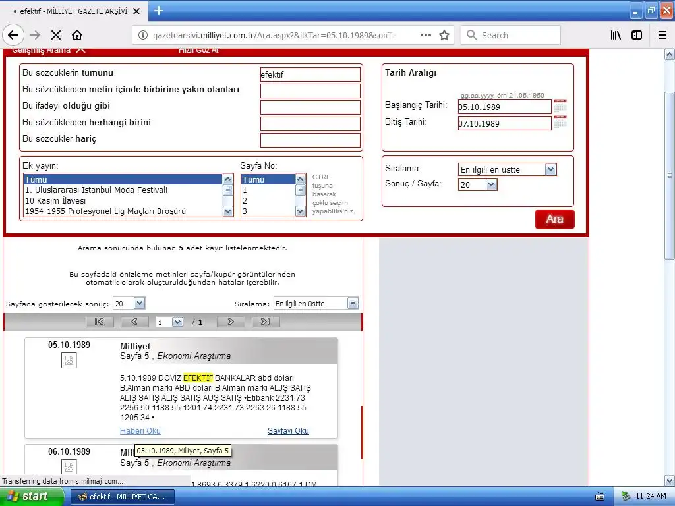Select page 3 in Sayfa No list
675x506 pixels.
[x=268, y=211]
